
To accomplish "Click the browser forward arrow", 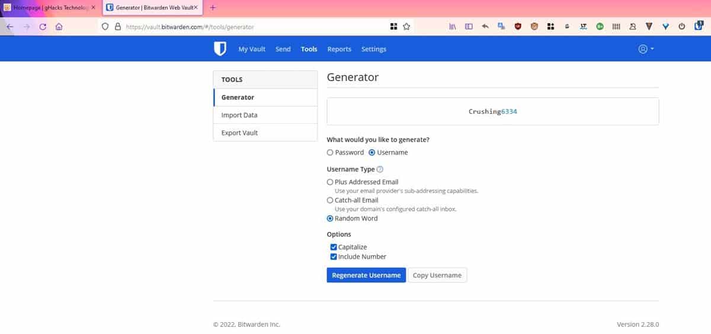I will coord(26,27).
